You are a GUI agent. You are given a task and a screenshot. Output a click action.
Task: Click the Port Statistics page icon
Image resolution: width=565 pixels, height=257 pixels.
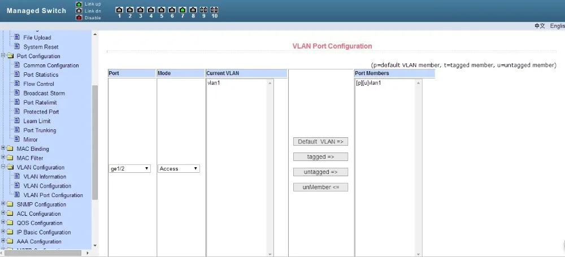[16, 74]
